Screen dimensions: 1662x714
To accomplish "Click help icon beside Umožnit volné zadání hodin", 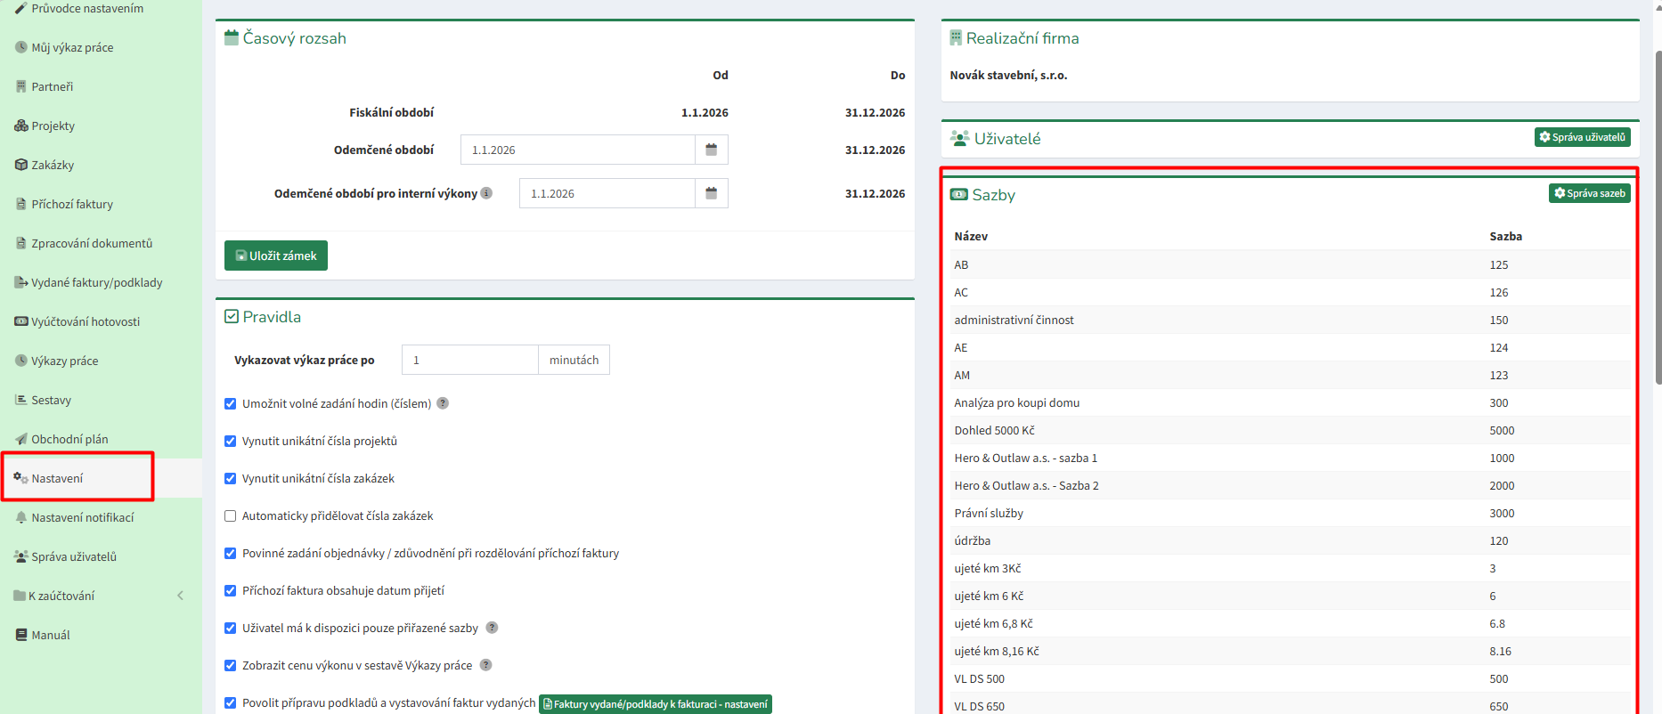I will click(x=443, y=403).
